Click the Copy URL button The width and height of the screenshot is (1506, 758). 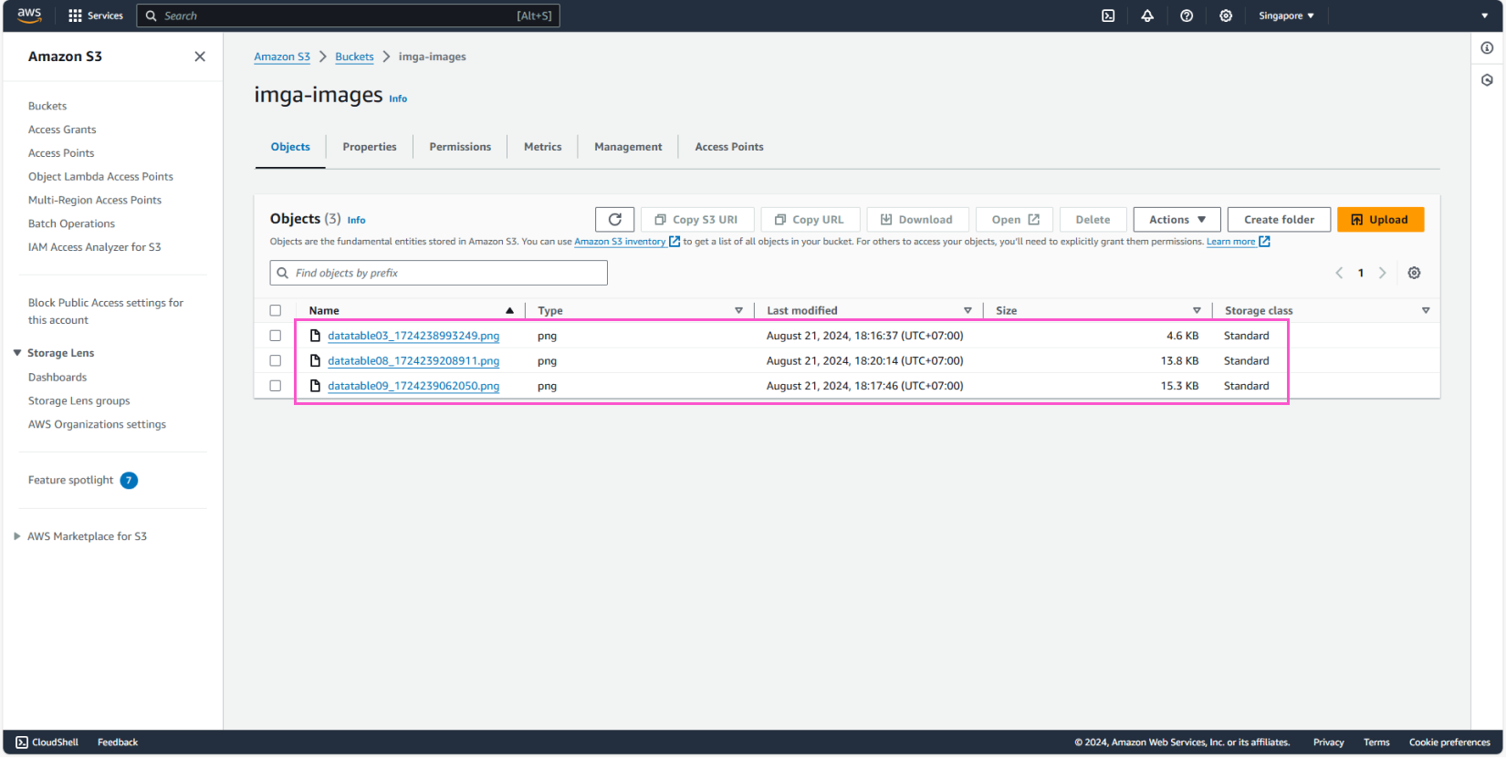tap(811, 220)
